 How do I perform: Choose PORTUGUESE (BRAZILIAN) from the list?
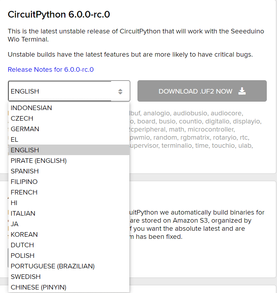coord(52,266)
